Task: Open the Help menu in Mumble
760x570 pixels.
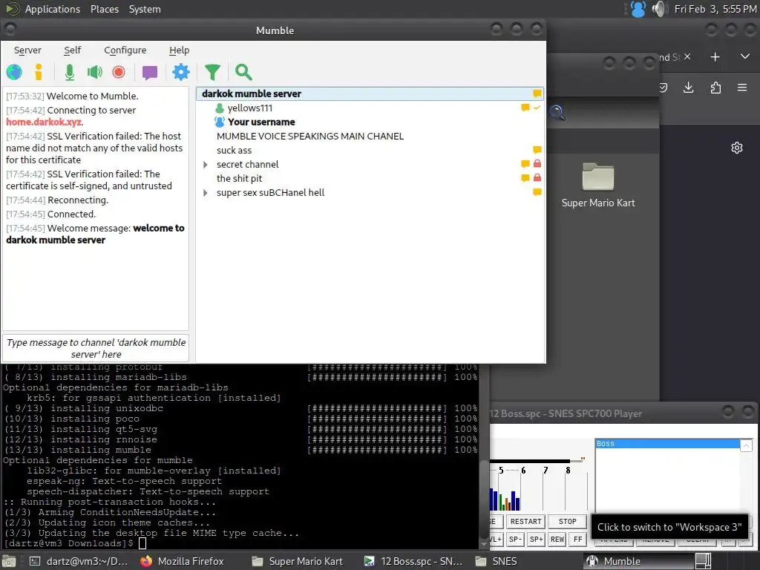Action: click(x=179, y=50)
